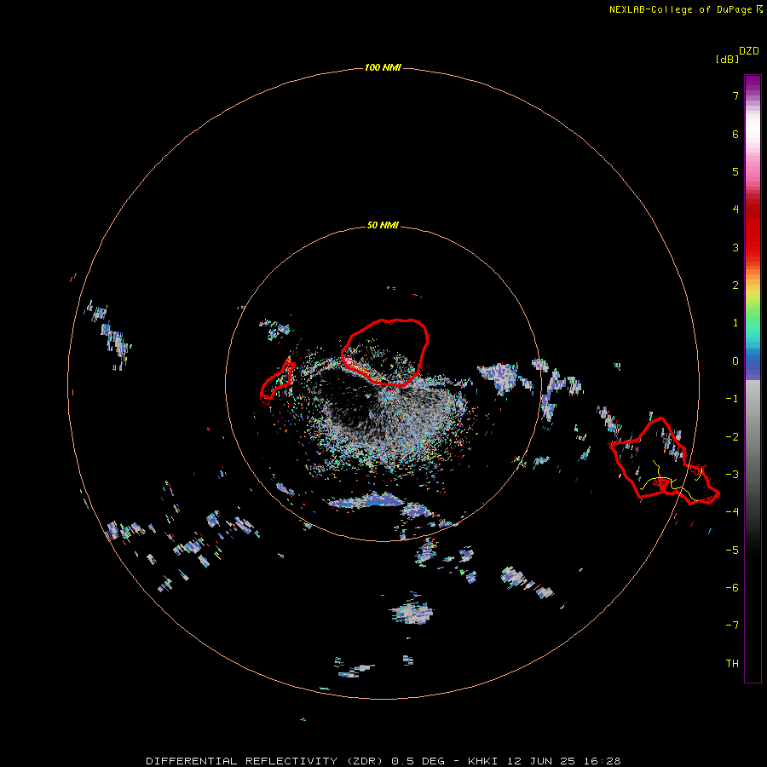Viewport: 767px width, 767px height.
Task: Click the positive 1 dB scale value
Action: click(735, 323)
